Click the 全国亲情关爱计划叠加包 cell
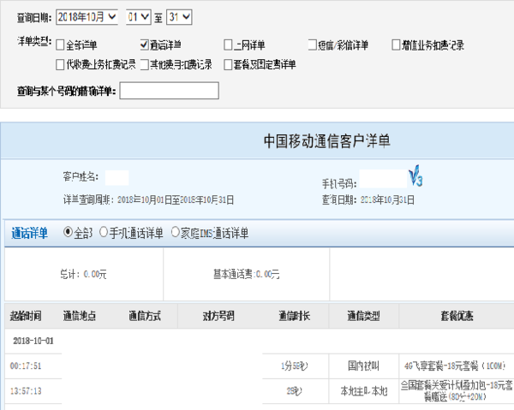Viewport: 514px width, 410px height. tap(457, 391)
